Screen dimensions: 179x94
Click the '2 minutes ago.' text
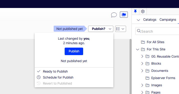pyautogui.click(x=74, y=43)
